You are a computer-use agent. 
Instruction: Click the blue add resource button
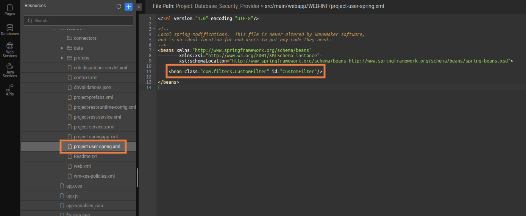coord(129,6)
